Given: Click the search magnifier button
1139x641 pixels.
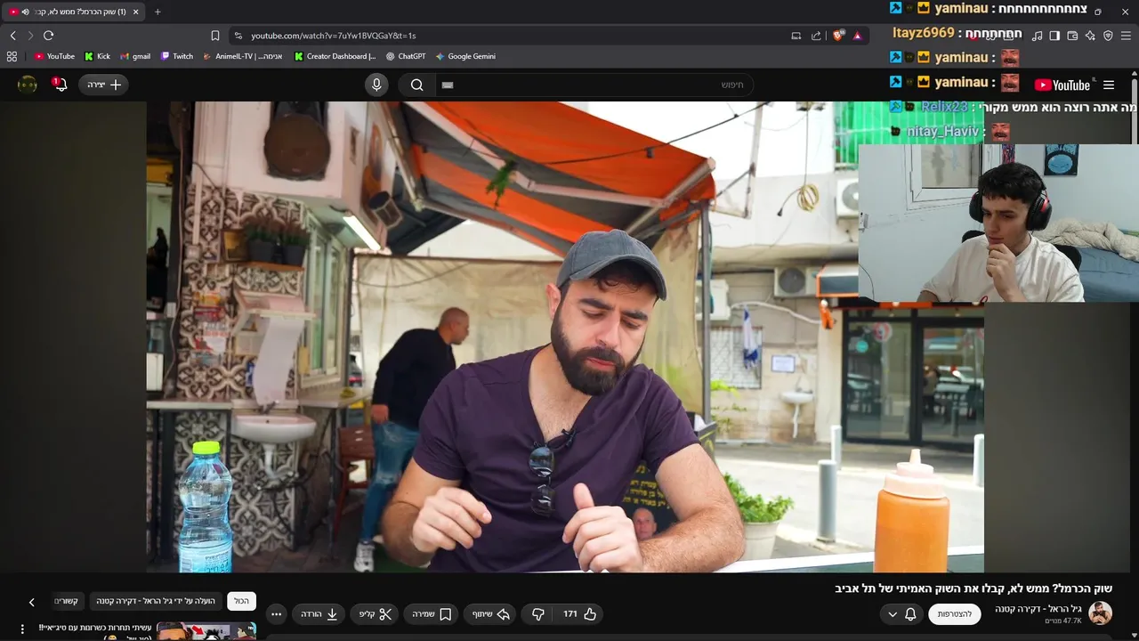Looking at the screenshot, I should [416, 85].
